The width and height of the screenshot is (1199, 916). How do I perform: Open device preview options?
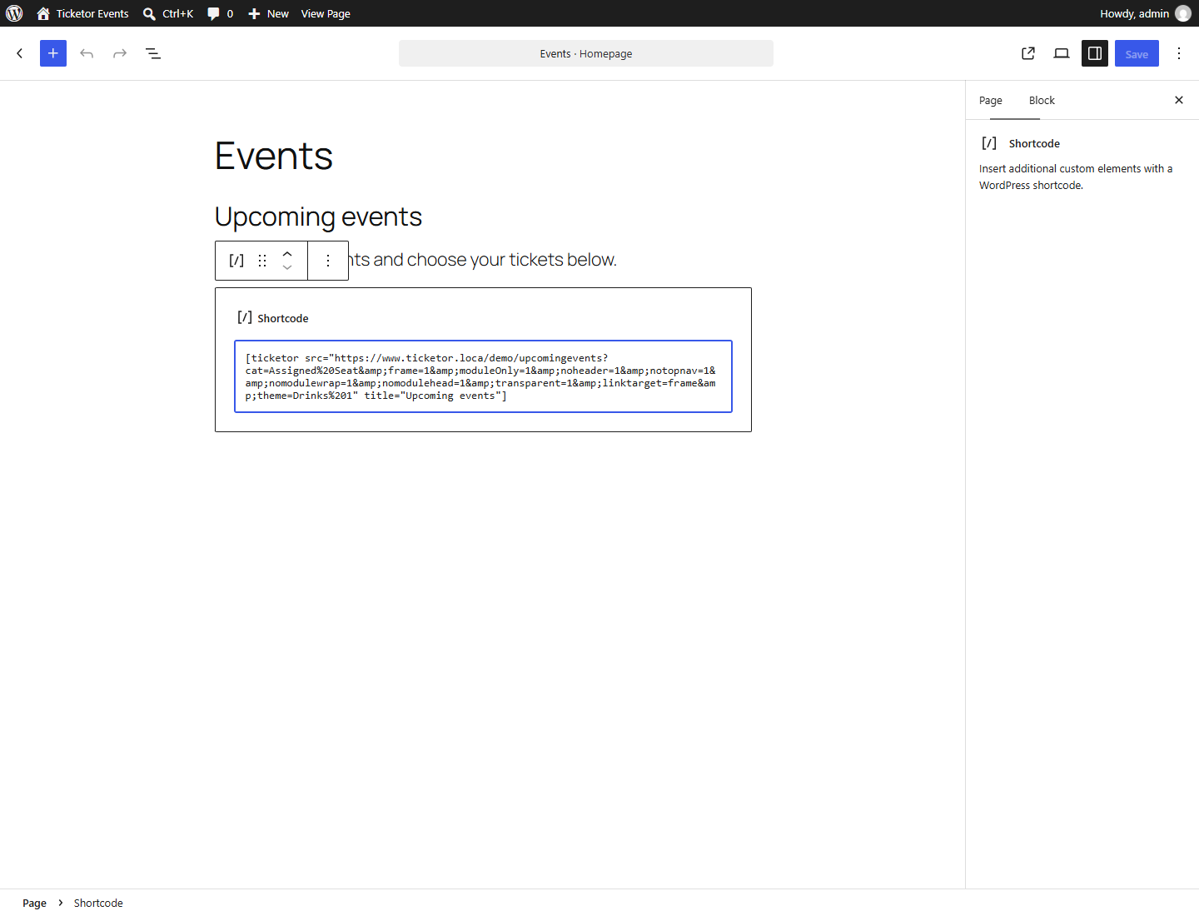point(1062,53)
